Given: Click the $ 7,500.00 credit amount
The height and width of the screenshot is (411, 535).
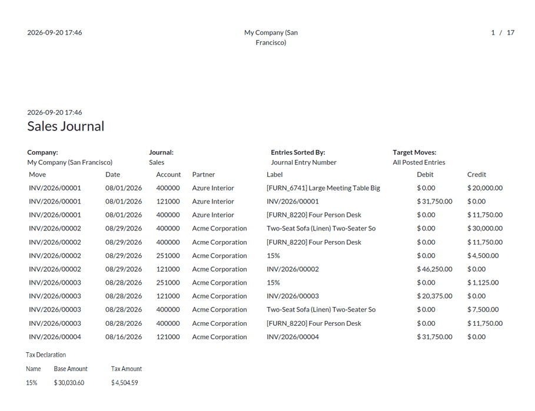Looking at the screenshot, I should [483, 309].
